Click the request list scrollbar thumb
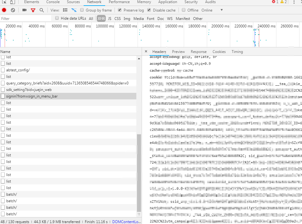Viewport: 302px width, 224px height. pyautogui.click(x=139, y=173)
